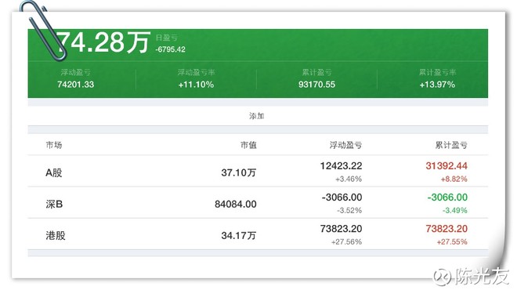This screenshot has height=290, width=517.
Task: Click the 添加 add button
Action: (256, 116)
